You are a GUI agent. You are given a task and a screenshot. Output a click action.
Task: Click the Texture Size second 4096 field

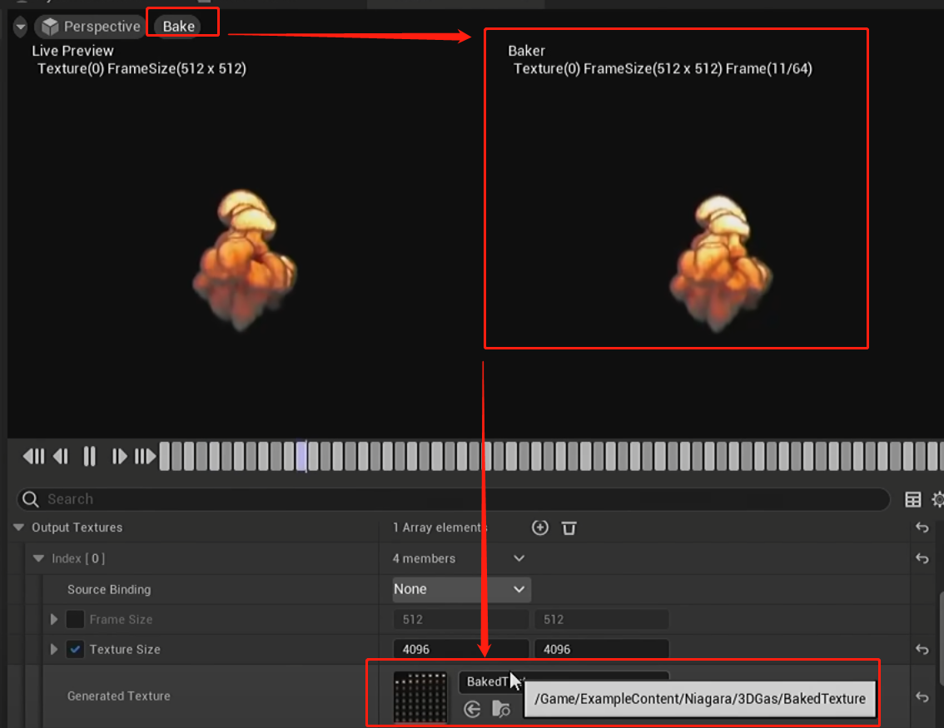(601, 649)
